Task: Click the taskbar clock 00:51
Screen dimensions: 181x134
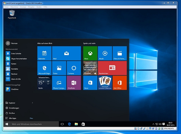Action: tap(170, 124)
